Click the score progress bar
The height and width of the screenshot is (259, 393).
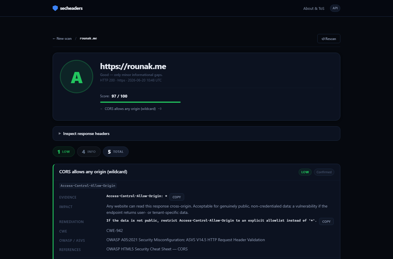(140, 102)
